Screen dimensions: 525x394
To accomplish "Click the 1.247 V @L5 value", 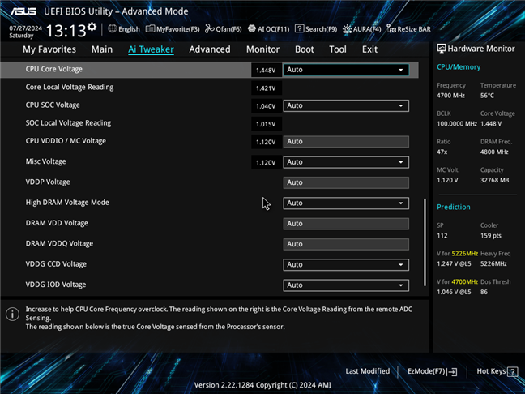I will pos(454,263).
